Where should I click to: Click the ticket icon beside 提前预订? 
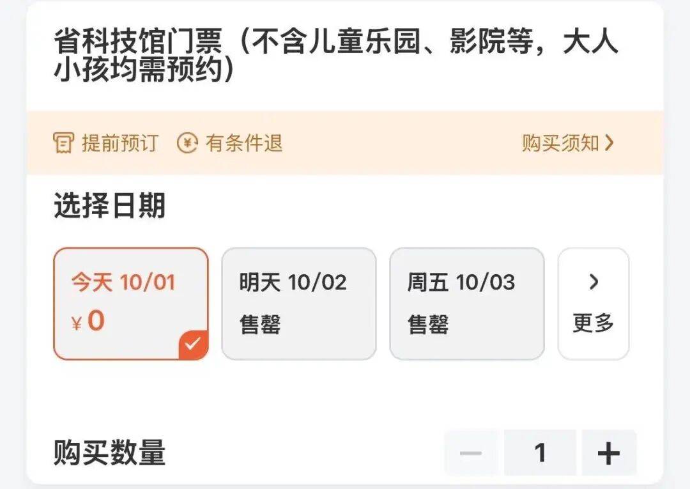click(x=63, y=143)
